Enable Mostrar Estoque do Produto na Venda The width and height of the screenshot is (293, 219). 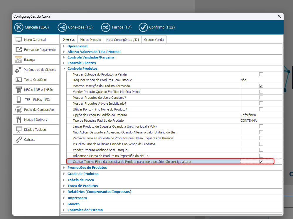click(x=261, y=74)
